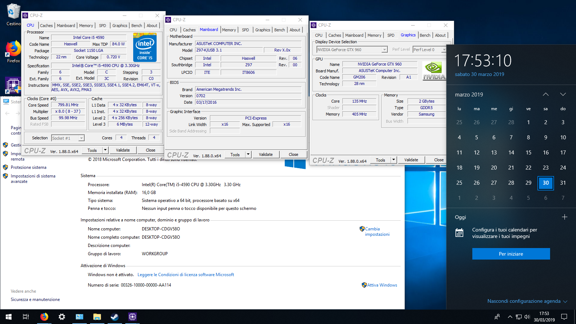Open Tools dropdown arrow in CPU tab window

click(x=105, y=150)
